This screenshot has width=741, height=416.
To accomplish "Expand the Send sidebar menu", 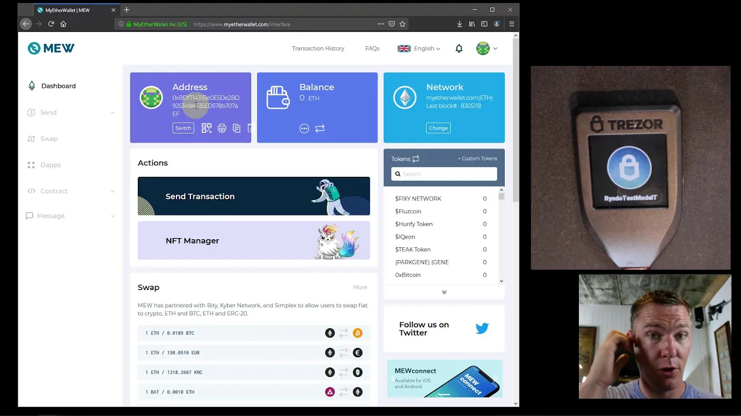I will tap(70, 112).
